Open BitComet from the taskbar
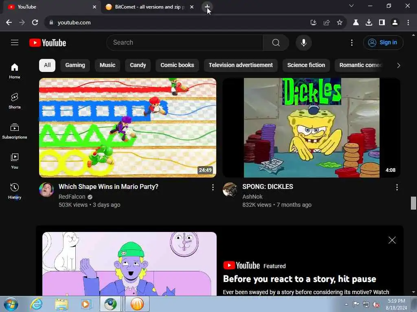 [x=137, y=304]
